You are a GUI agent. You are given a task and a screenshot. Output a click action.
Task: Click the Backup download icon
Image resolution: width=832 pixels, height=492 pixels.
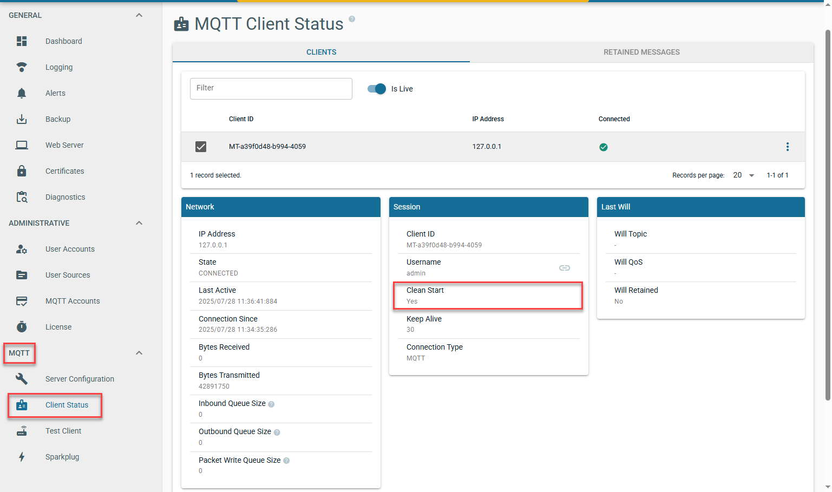coord(22,119)
